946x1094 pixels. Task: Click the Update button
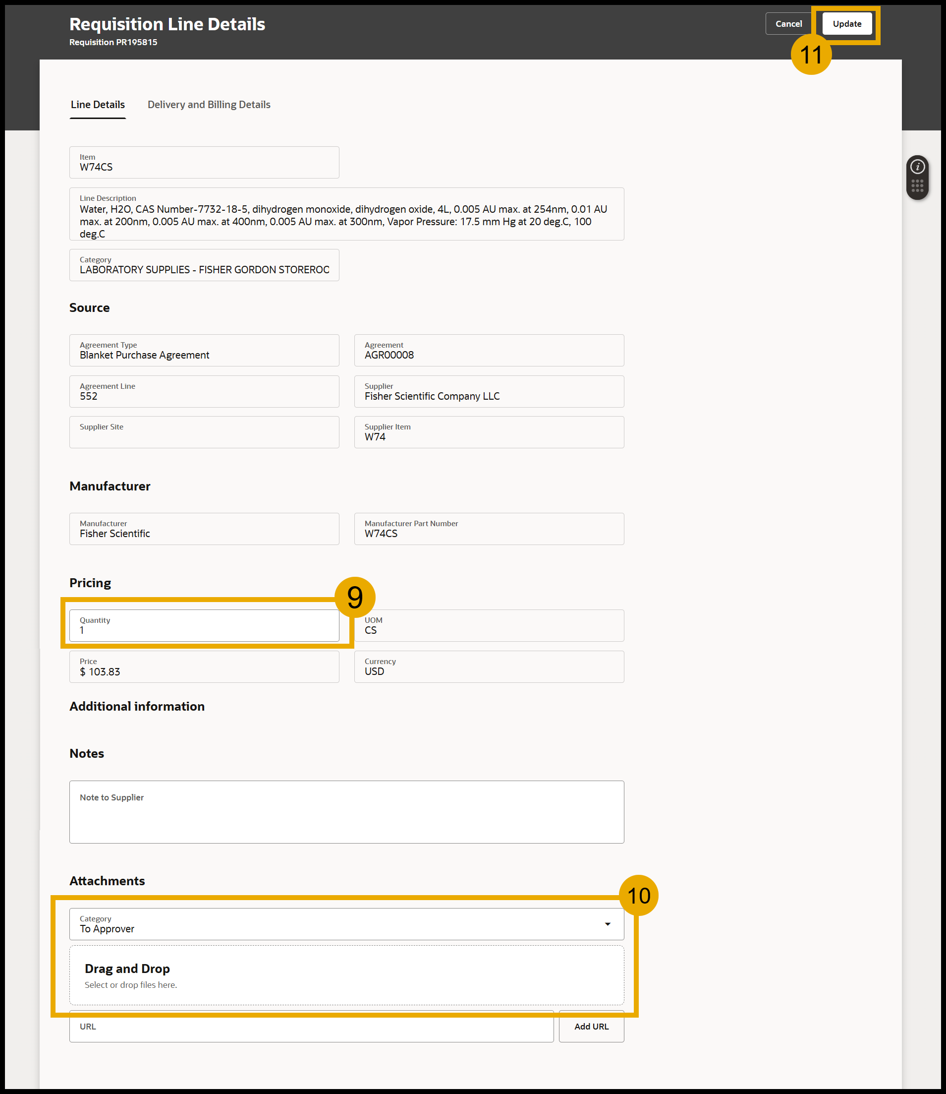coord(847,23)
